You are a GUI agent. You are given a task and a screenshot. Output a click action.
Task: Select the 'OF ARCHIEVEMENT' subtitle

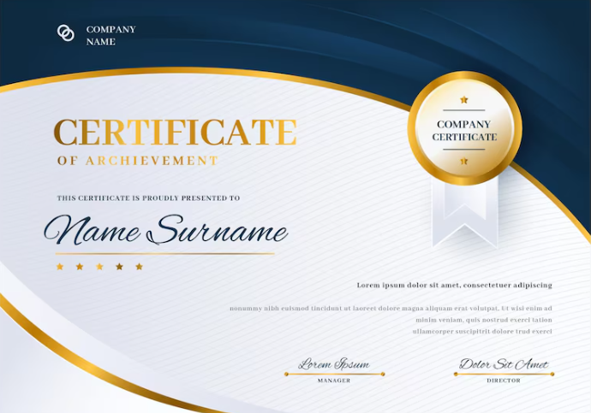138,161
